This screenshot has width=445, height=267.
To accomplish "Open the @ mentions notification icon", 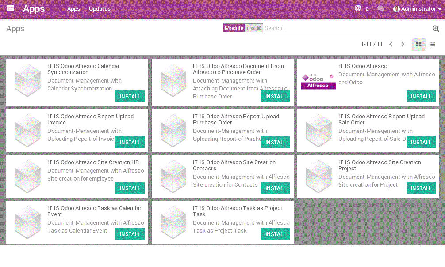I will (358, 8).
